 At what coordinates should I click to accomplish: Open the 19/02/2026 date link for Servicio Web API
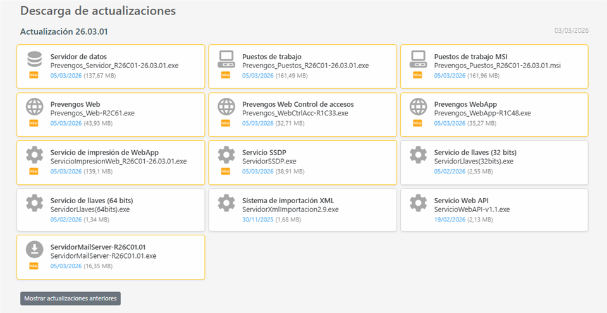point(448,220)
